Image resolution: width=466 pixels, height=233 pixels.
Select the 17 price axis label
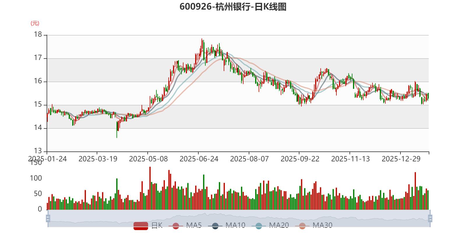(x=38, y=58)
